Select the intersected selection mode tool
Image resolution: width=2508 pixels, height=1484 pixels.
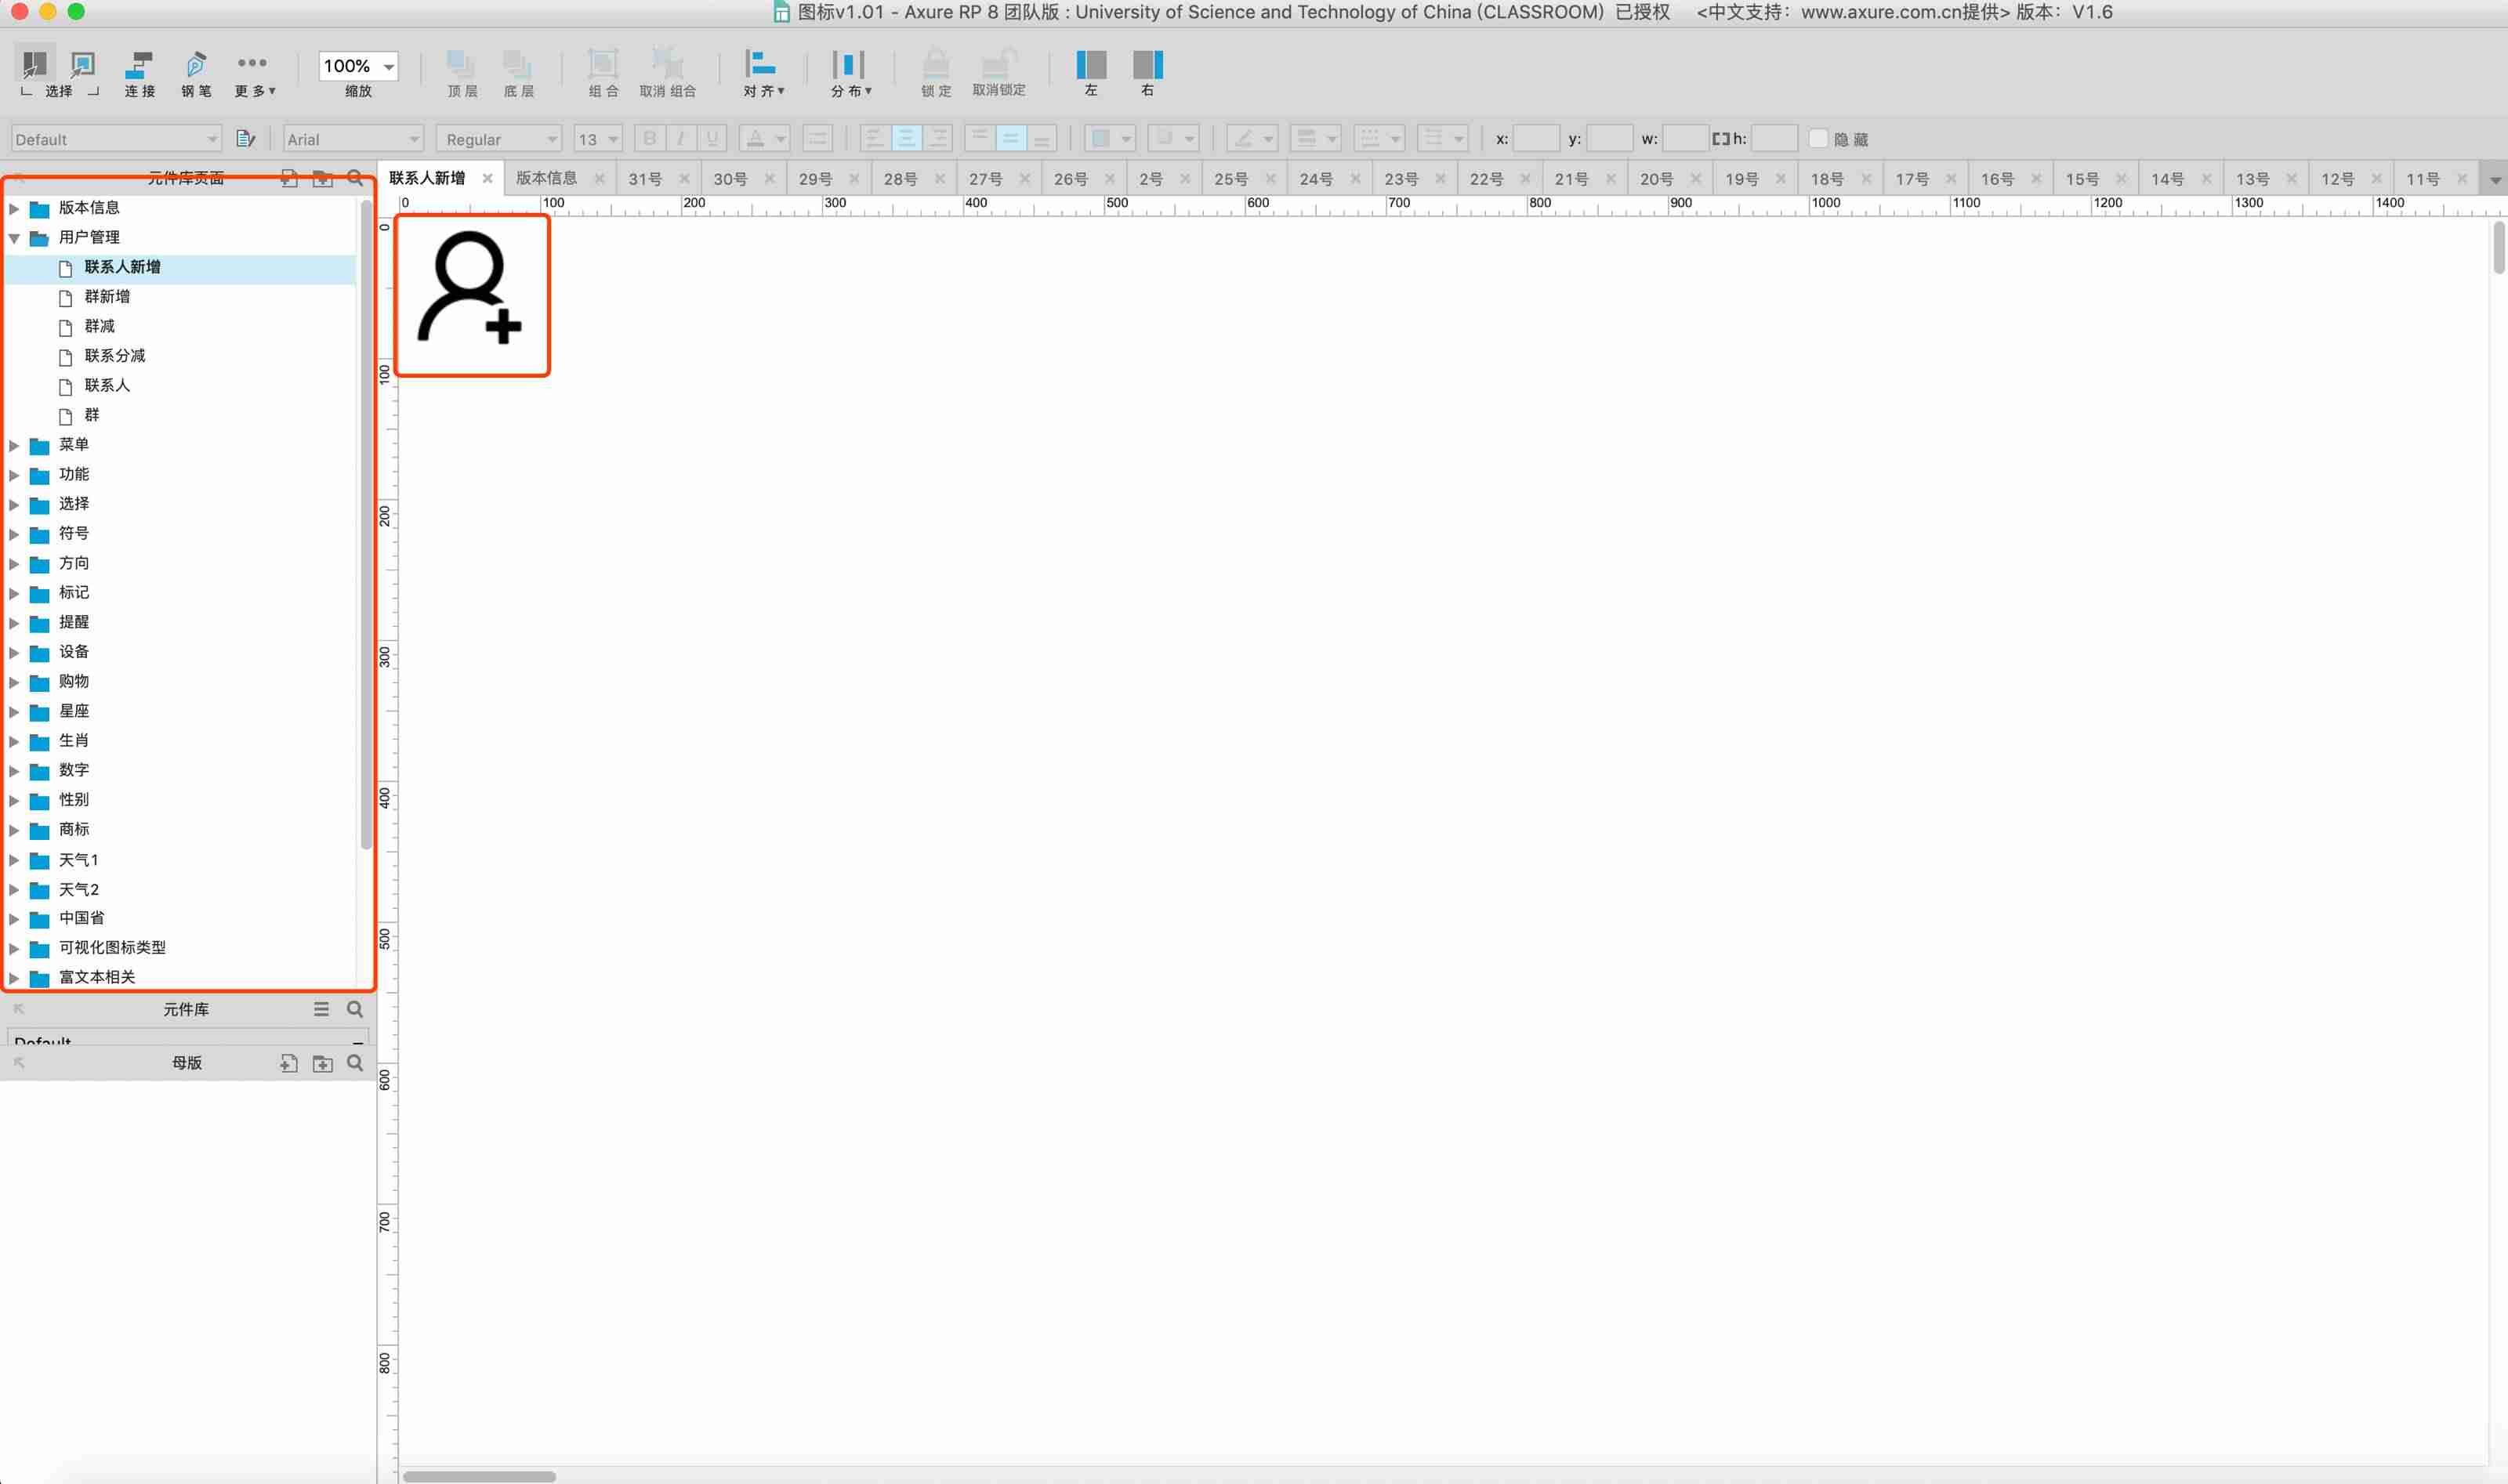tap(34, 65)
